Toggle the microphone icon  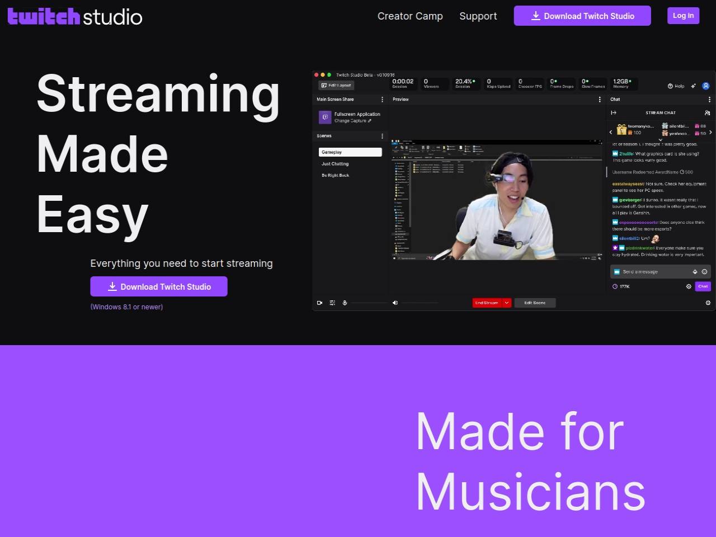(x=345, y=303)
